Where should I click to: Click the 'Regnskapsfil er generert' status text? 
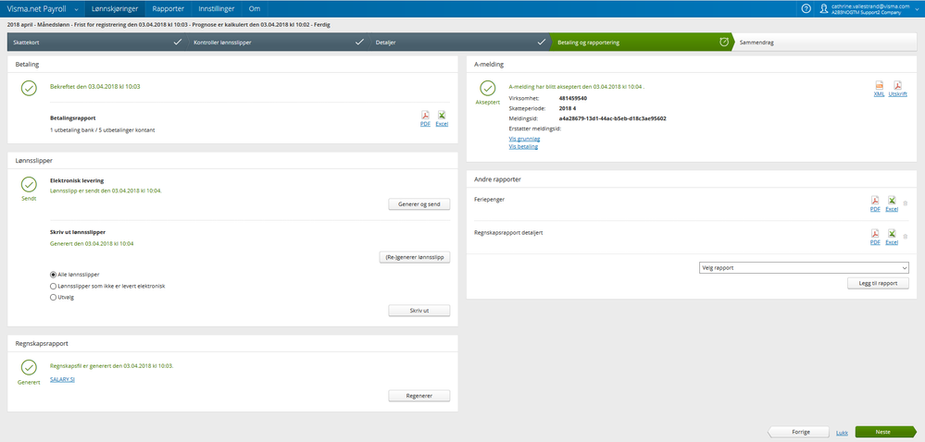(112, 365)
